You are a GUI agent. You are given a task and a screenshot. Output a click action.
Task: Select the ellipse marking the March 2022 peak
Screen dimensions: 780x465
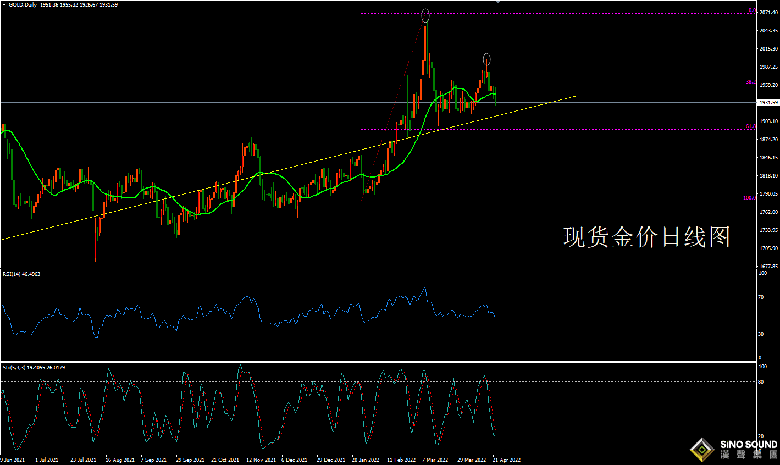(x=425, y=15)
